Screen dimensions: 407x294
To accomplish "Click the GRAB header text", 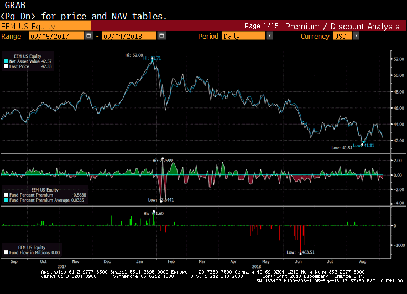I will 15,5.
